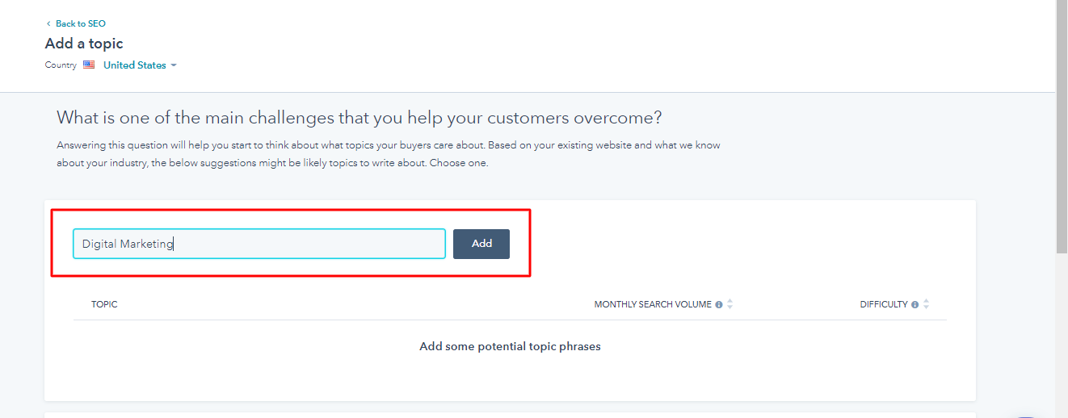This screenshot has height=418, width=1068.
Task: Sort by Difficulty using the sort arrows
Action: coord(927,304)
